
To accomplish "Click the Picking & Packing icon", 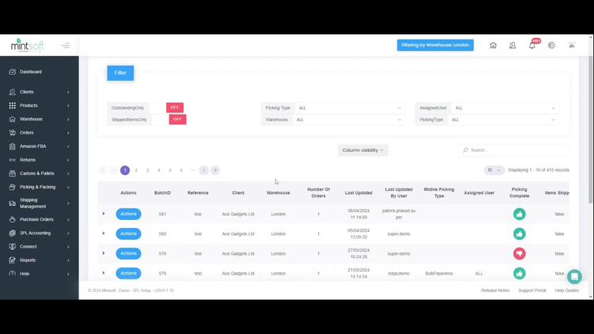I will tap(12, 187).
